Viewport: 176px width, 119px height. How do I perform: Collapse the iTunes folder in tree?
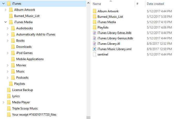pos(3,4)
